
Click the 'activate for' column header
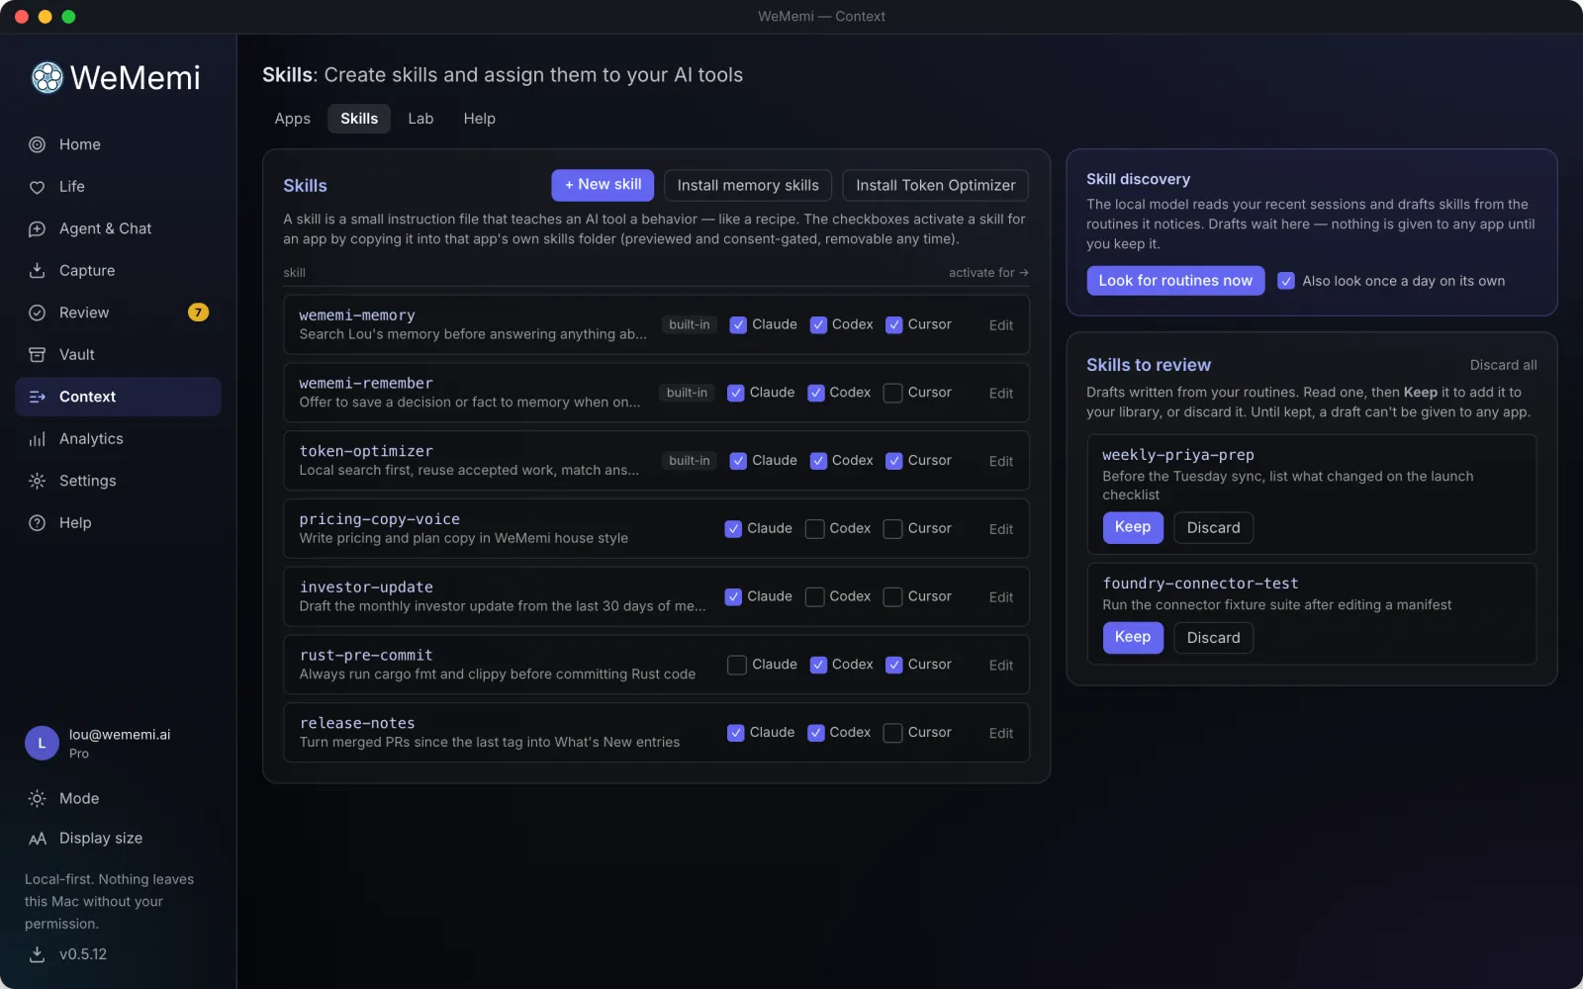coord(988,273)
